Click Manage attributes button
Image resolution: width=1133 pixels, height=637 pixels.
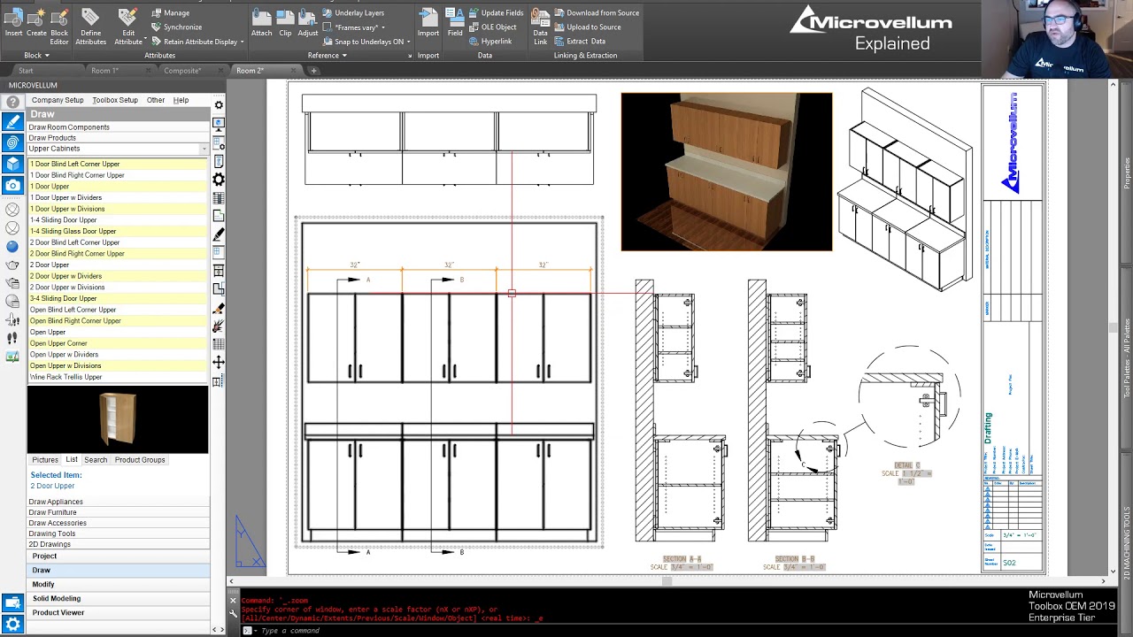[170, 13]
